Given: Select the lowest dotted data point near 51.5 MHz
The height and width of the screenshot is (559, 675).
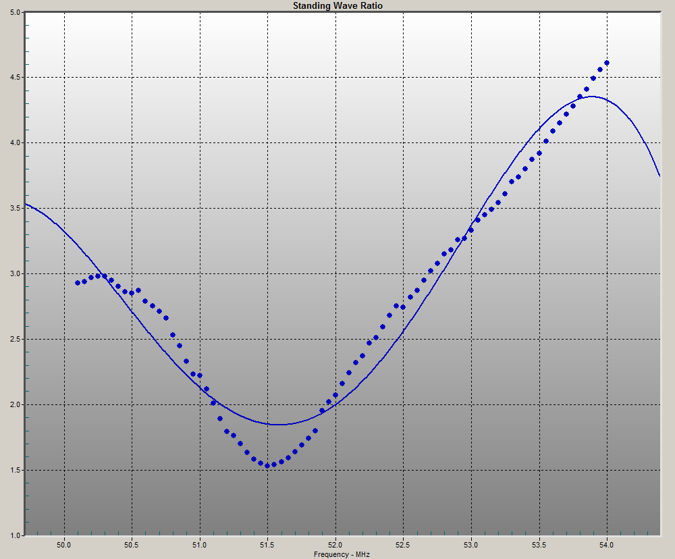Looking at the screenshot, I should 267,465.
